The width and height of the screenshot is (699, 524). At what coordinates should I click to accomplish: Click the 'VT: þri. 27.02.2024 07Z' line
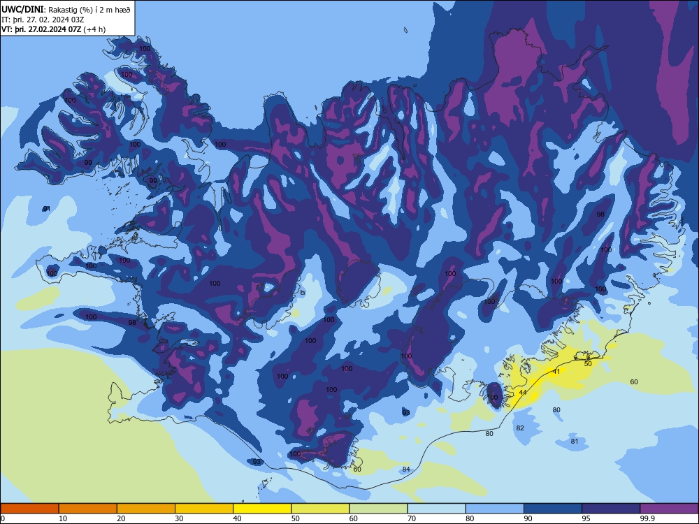41,29
